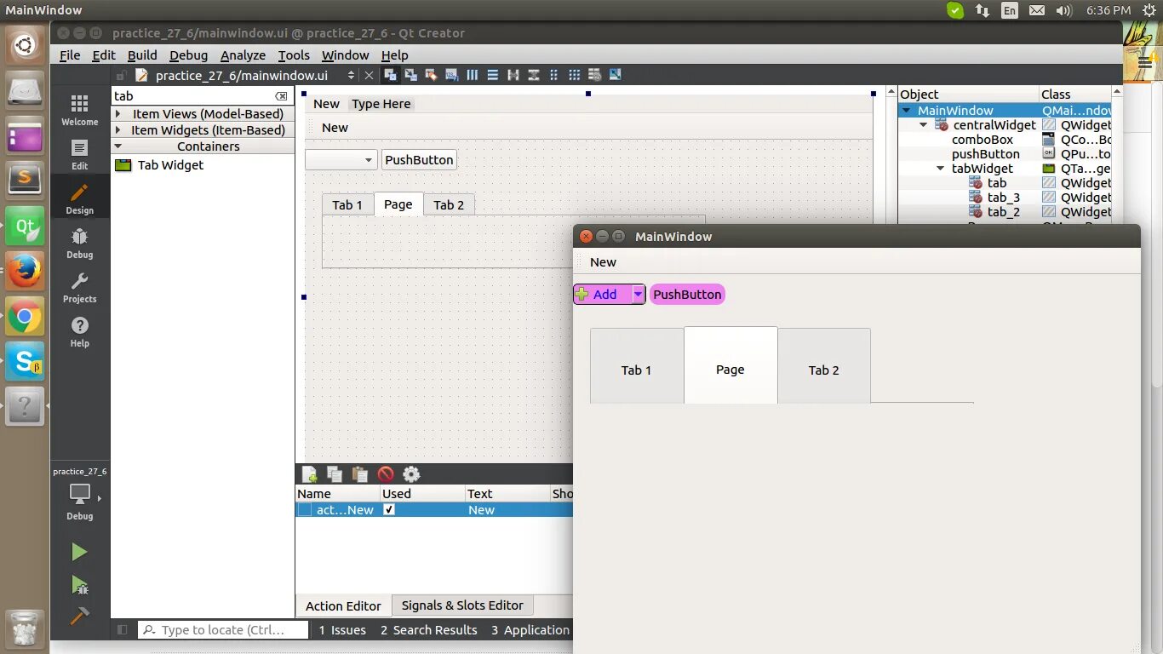The height and width of the screenshot is (654, 1163).
Task: Open Search Results output pane
Action: [428, 630]
